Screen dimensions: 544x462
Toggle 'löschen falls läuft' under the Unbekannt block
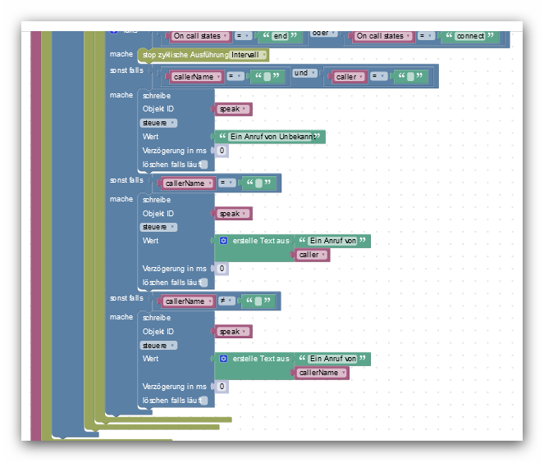(204, 165)
